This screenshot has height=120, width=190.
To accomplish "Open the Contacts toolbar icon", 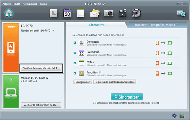I will [x=54, y=13].
